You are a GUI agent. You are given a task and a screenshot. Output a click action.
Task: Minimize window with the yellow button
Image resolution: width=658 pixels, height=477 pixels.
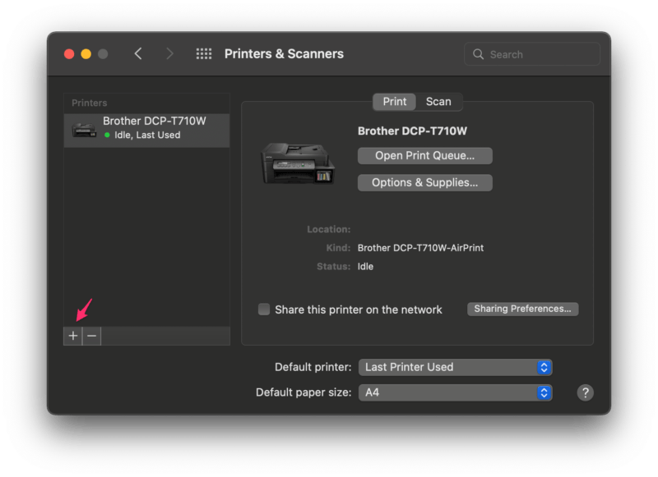[86, 54]
